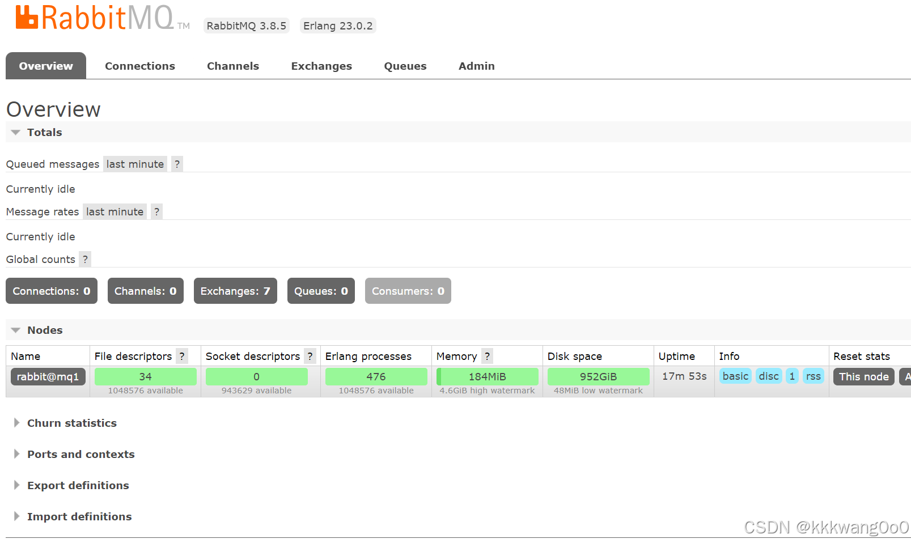
Task: Open help icon next to Message rates
Action: [x=156, y=211]
